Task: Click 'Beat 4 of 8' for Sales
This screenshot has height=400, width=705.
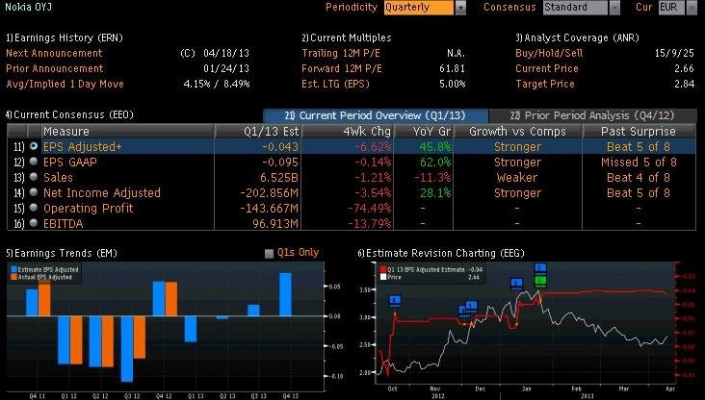Action: 639,177
